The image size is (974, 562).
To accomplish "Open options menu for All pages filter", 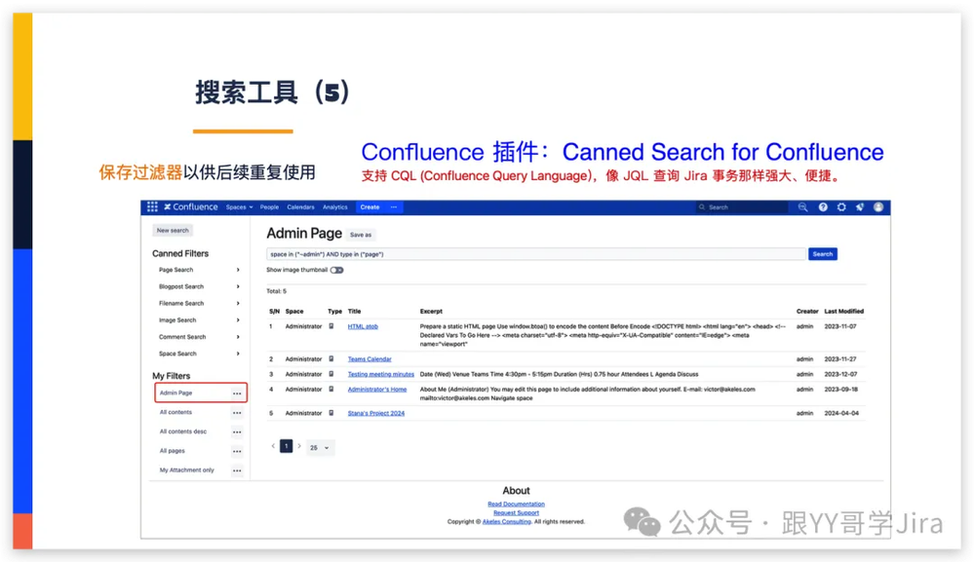I will (237, 451).
